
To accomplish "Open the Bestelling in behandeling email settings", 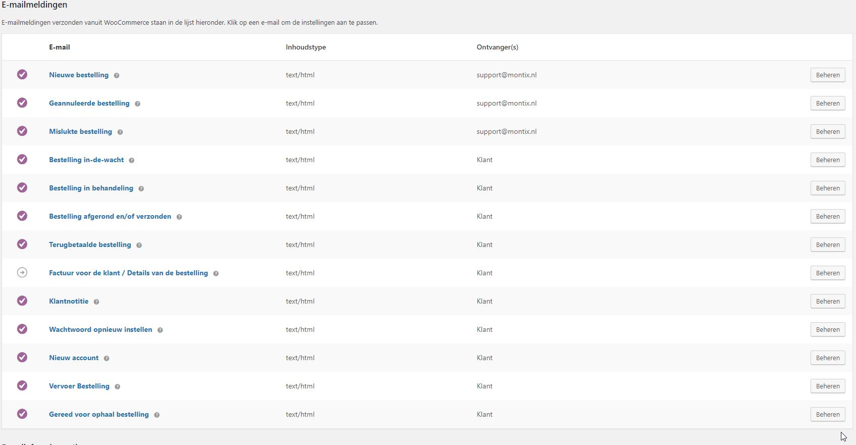I will pyautogui.click(x=91, y=188).
